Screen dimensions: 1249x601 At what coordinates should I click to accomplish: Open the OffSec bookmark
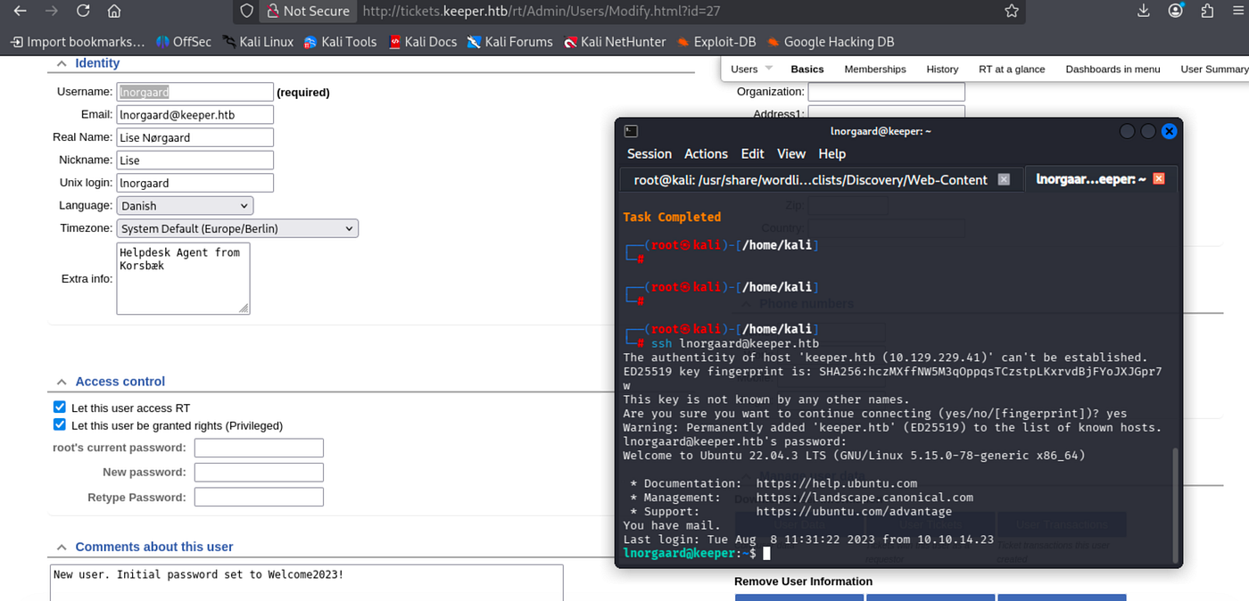click(x=185, y=42)
